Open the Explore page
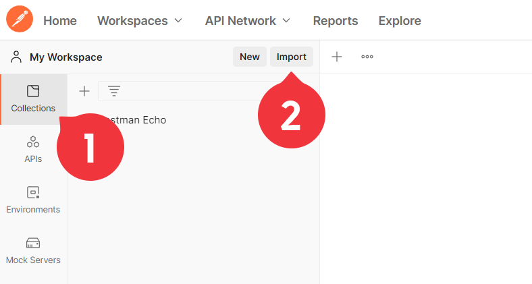Image resolution: width=532 pixels, height=284 pixels. (x=400, y=21)
